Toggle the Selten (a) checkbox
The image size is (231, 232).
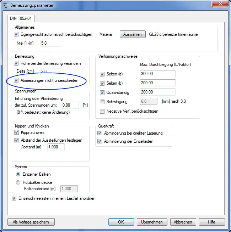click(x=102, y=74)
